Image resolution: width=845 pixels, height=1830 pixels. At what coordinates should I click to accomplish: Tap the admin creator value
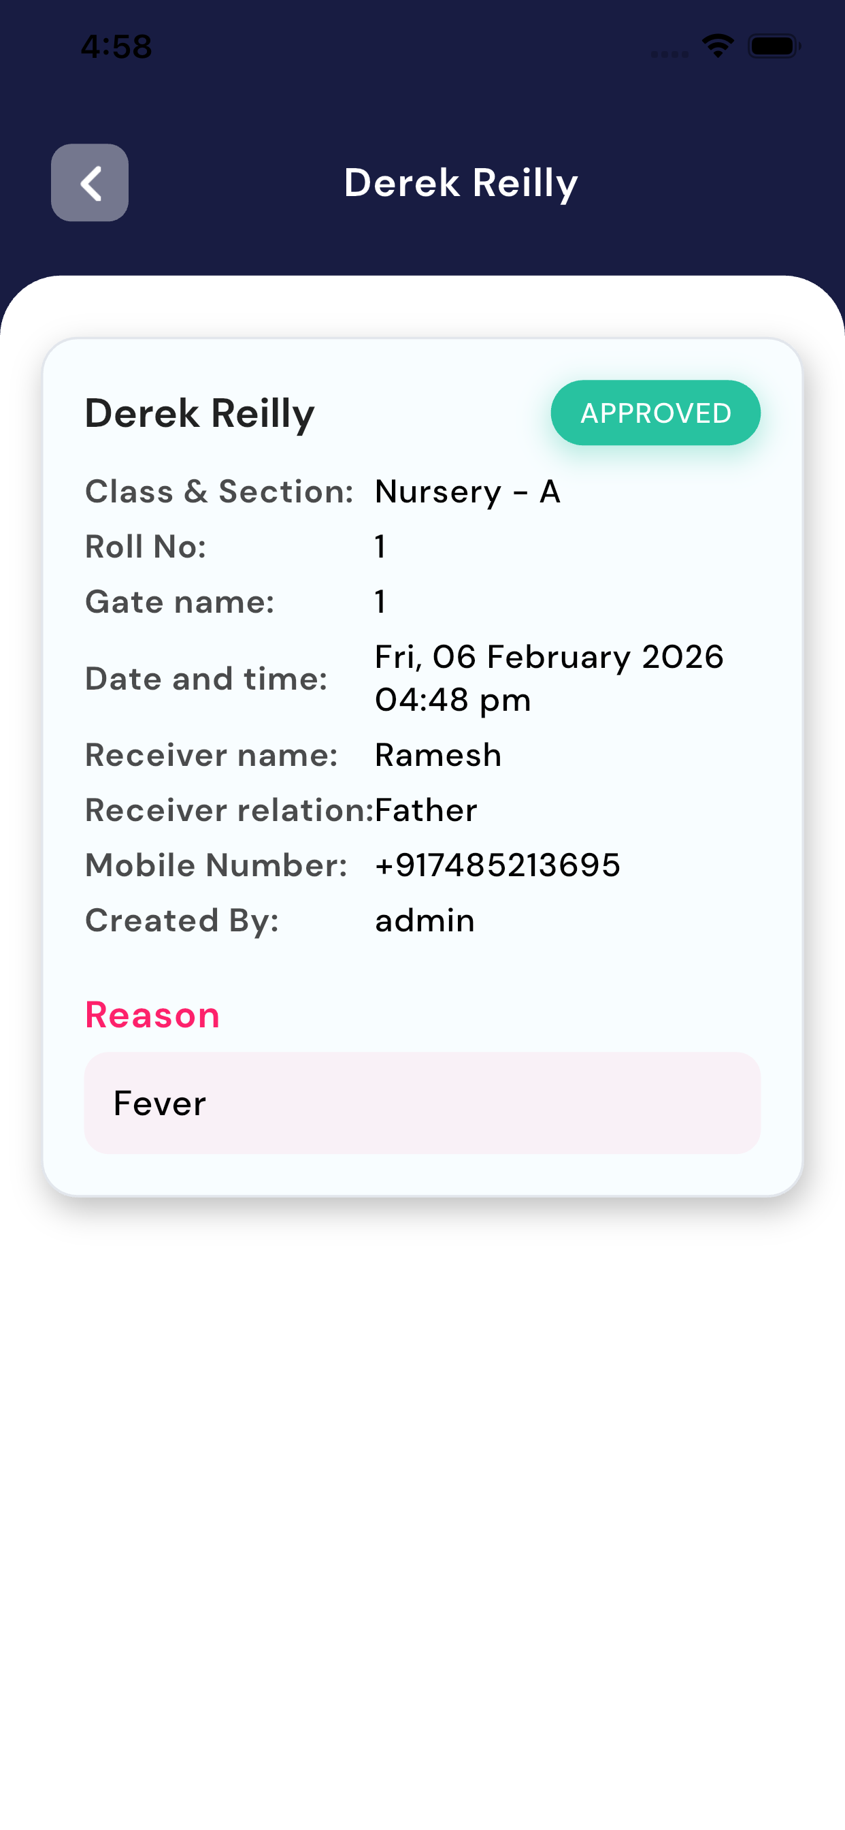tap(425, 920)
